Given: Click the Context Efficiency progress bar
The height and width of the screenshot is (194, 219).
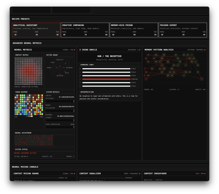Looking at the screenshot, I should click(x=60, y=101).
